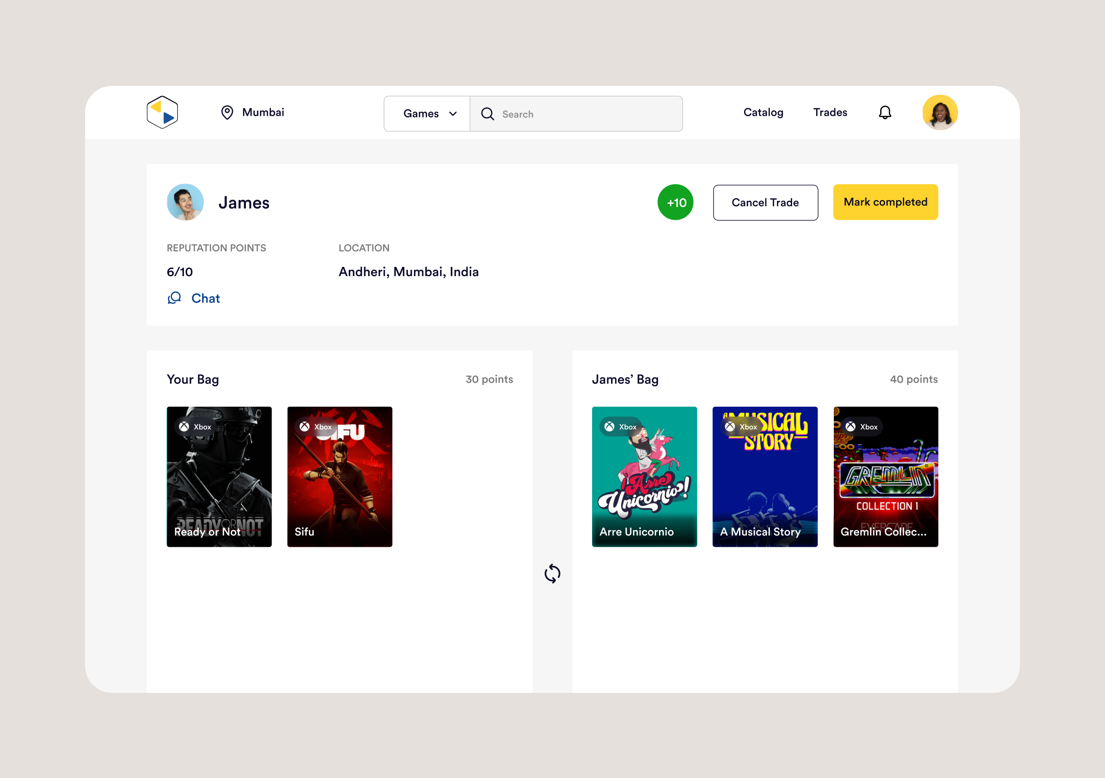1105x778 pixels.
Task: Click the chat bubble icon
Action: click(x=174, y=298)
